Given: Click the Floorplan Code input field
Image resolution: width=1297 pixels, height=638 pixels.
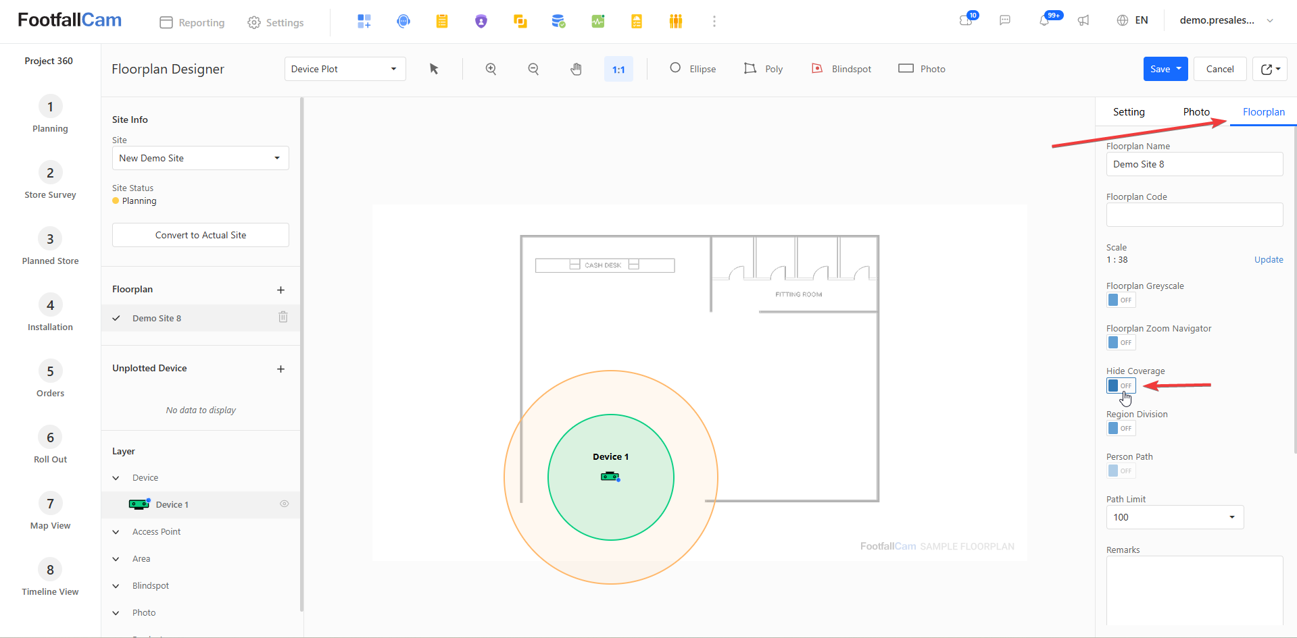Looking at the screenshot, I should pos(1194,215).
